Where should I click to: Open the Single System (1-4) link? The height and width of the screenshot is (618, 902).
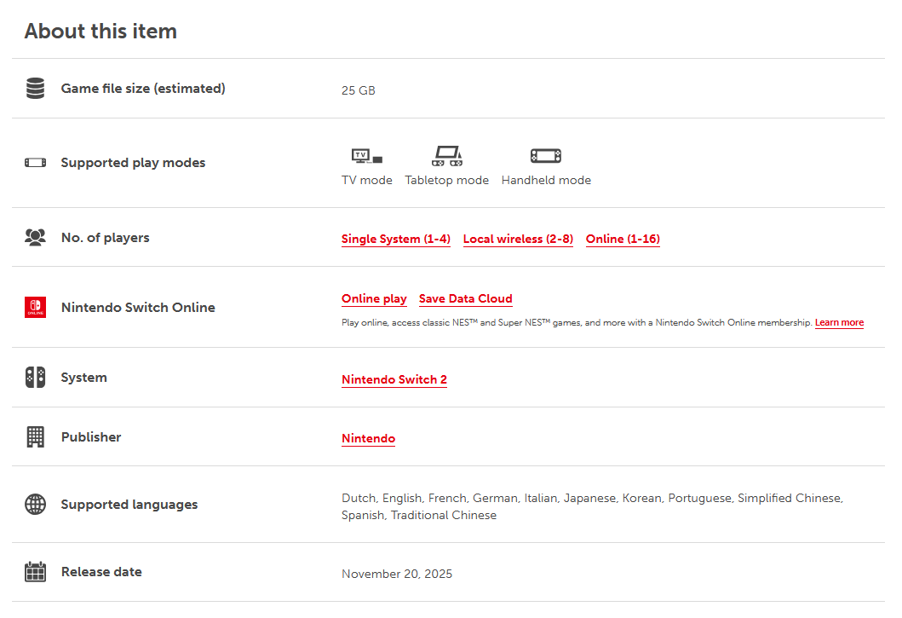click(x=396, y=239)
